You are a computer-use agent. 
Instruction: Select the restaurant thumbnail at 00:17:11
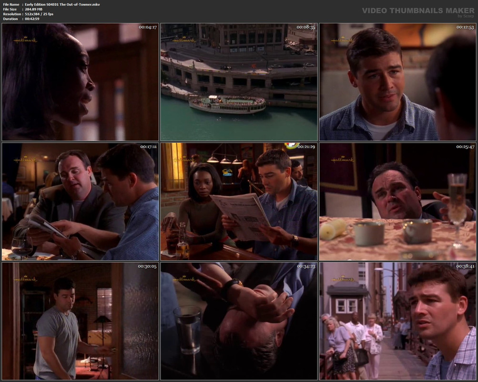tap(80, 202)
